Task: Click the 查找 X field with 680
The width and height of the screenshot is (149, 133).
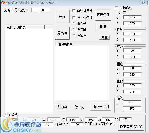Action: point(132,85)
